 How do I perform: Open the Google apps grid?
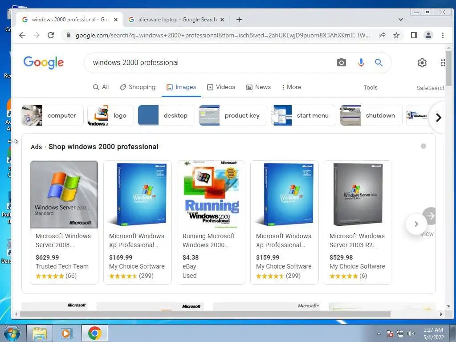pos(442,62)
